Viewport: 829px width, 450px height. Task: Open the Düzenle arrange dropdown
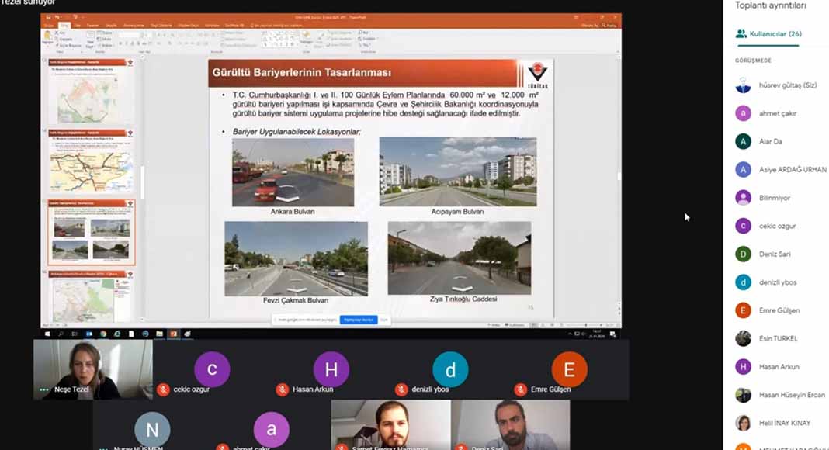pyautogui.click(x=306, y=37)
